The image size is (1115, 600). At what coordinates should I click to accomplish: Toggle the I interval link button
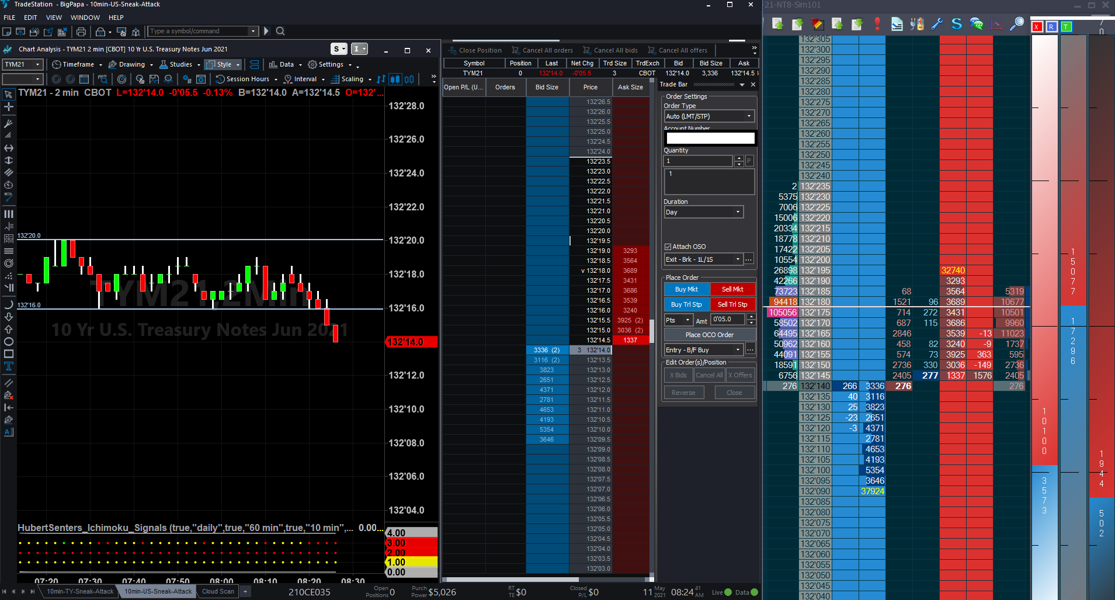[359, 49]
